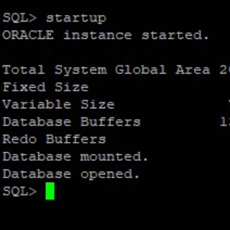The height and width of the screenshot is (230, 230).
Task: Click the first "SQL>" prompt before startup
Action: (19, 18)
